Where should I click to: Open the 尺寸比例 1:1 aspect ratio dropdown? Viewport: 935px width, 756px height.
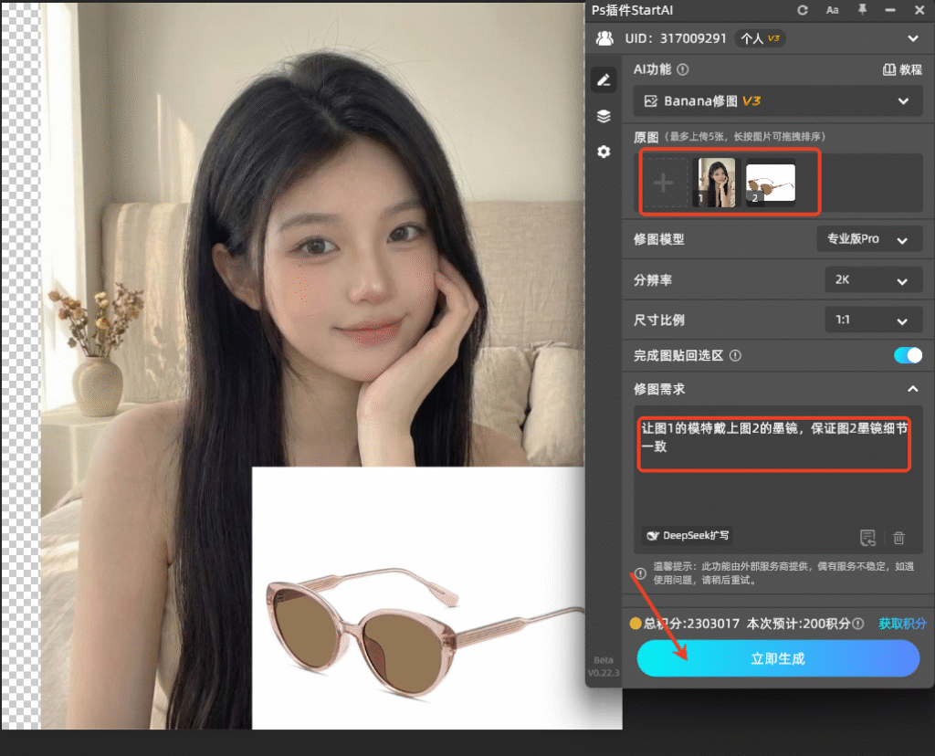873,320
